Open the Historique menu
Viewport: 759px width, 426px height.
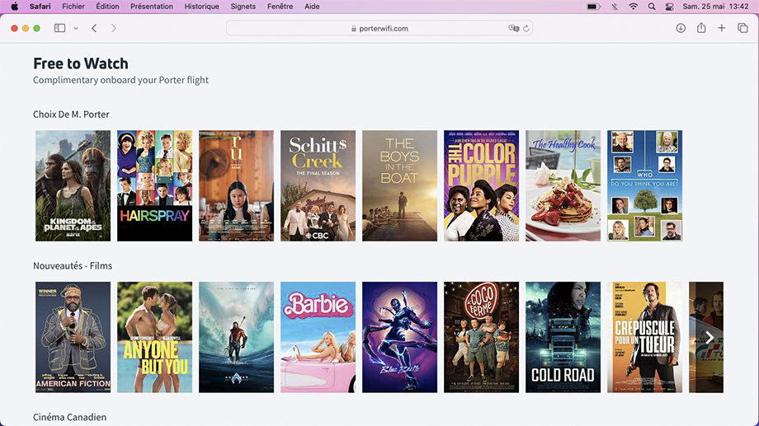[201, 7]
